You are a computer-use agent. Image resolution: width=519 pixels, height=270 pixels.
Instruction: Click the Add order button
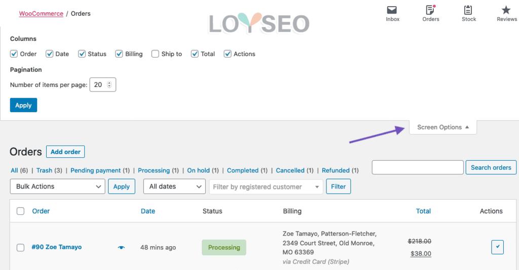click(x=65, y=152)
